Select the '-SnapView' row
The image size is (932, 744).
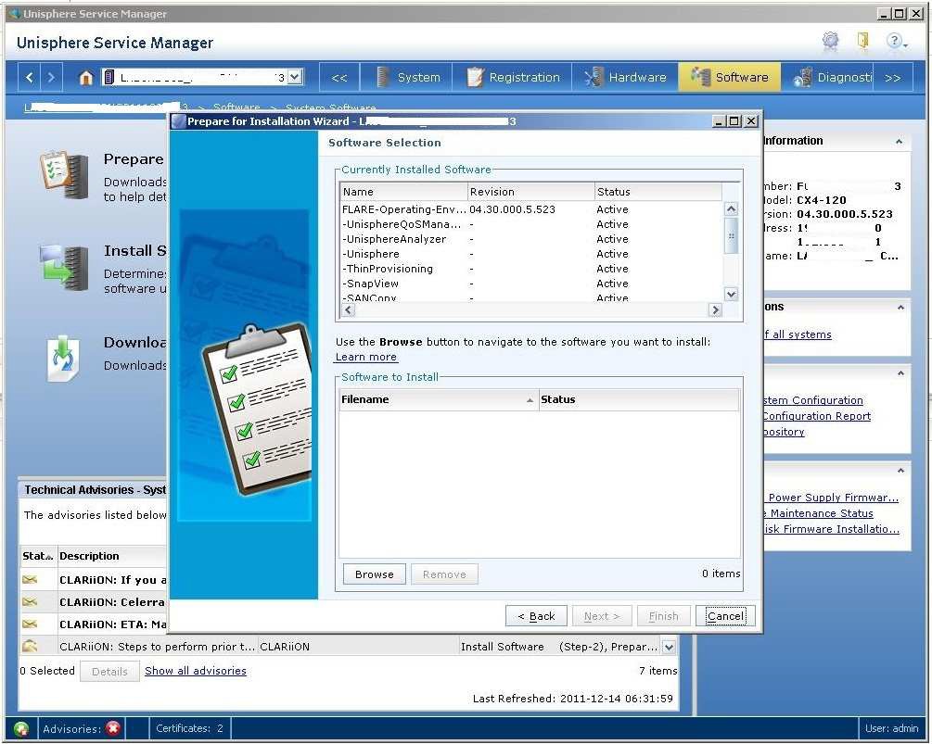pos(530,284)
